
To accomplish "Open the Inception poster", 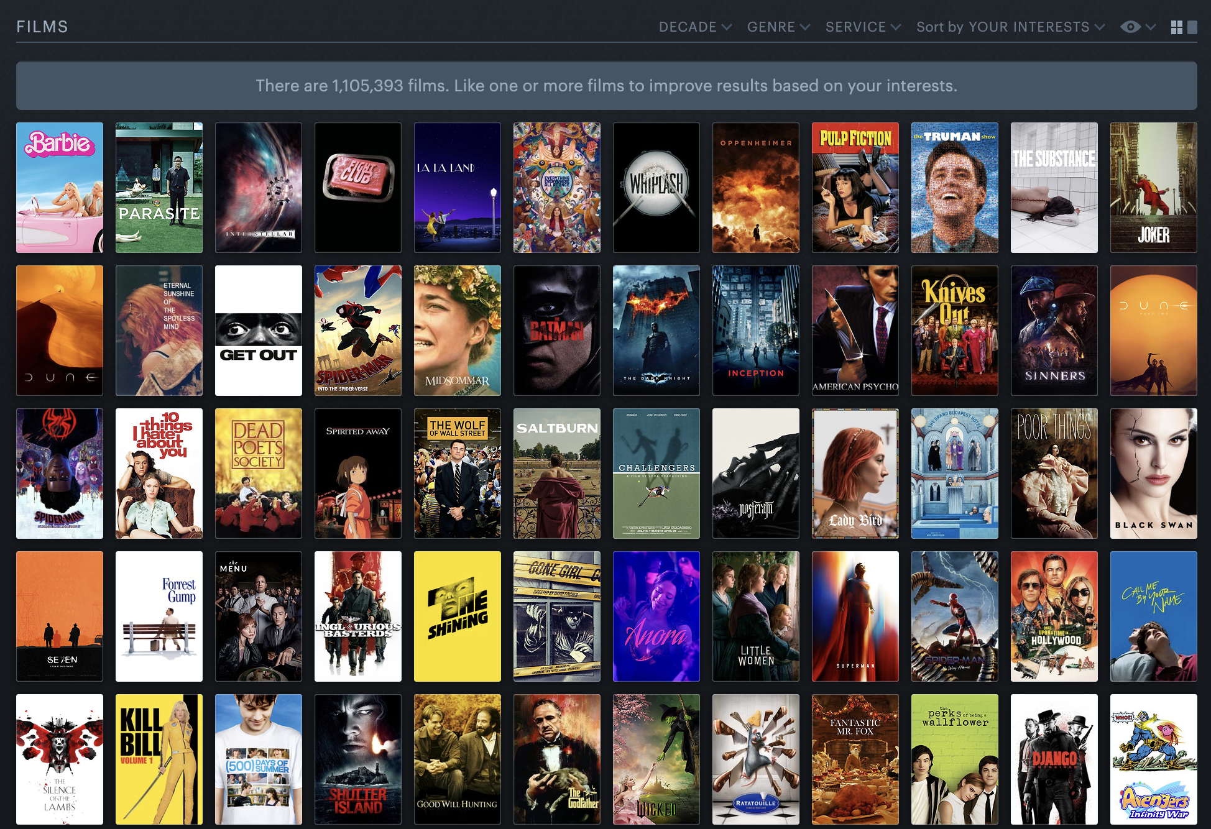I will (756, 331).
